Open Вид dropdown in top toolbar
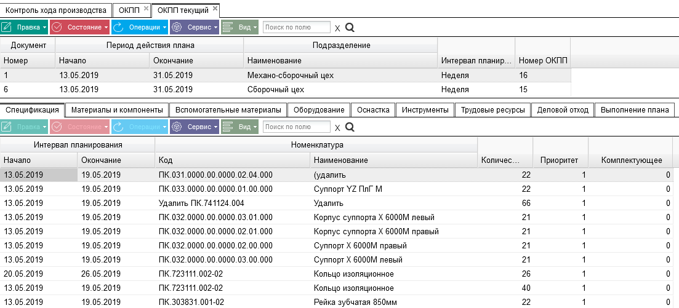Image resolution: width=679 pixels, height=308 pixels. [239, 27]
